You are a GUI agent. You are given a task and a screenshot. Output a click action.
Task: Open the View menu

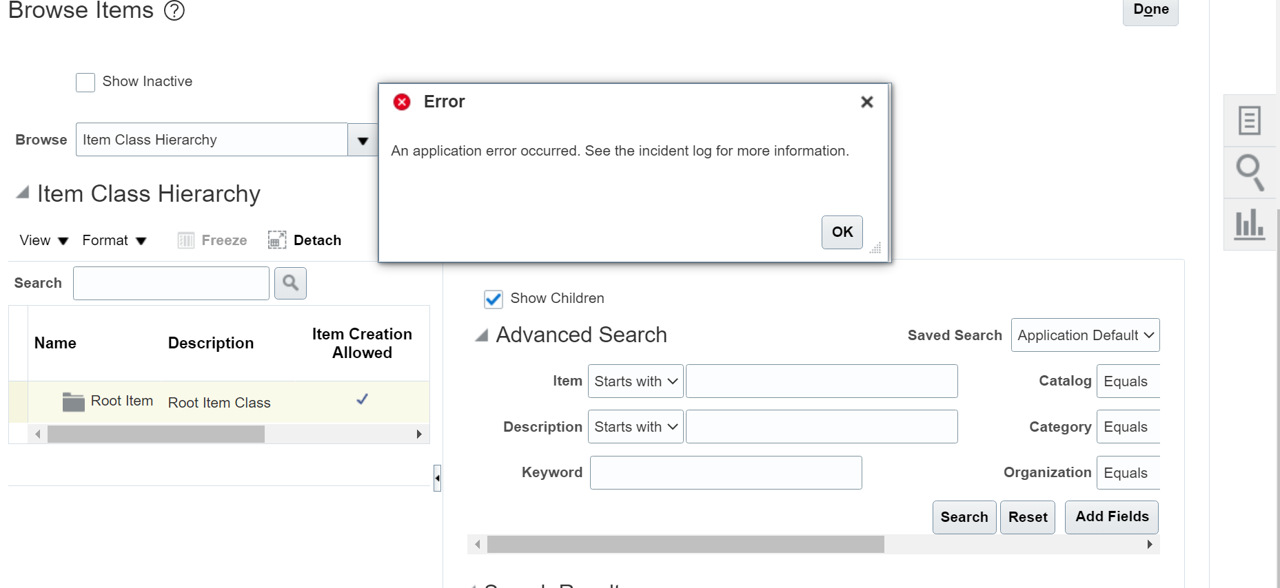point(44,240)
